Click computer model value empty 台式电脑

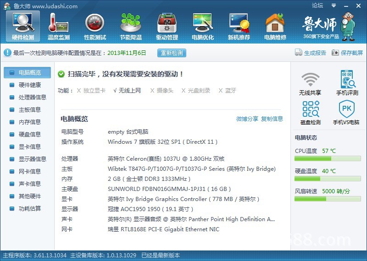pos(128,132)
